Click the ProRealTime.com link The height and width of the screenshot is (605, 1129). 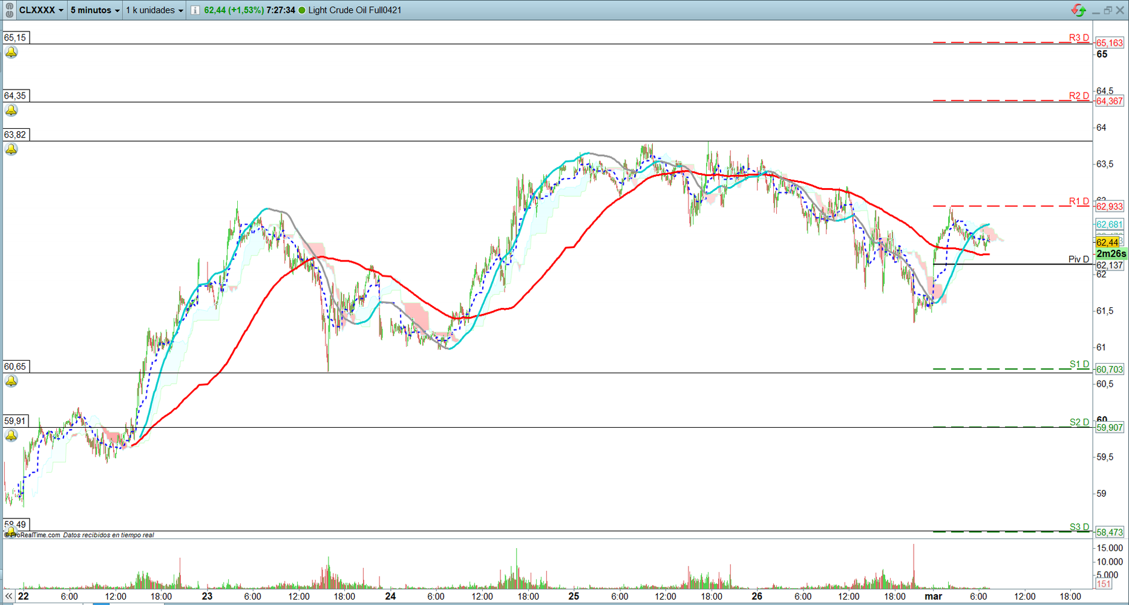pos(35,535)
